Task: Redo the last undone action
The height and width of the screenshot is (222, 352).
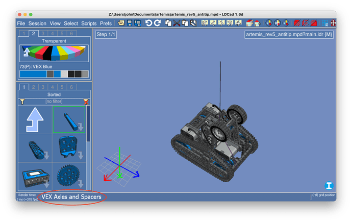Action: tap(157, 23)
